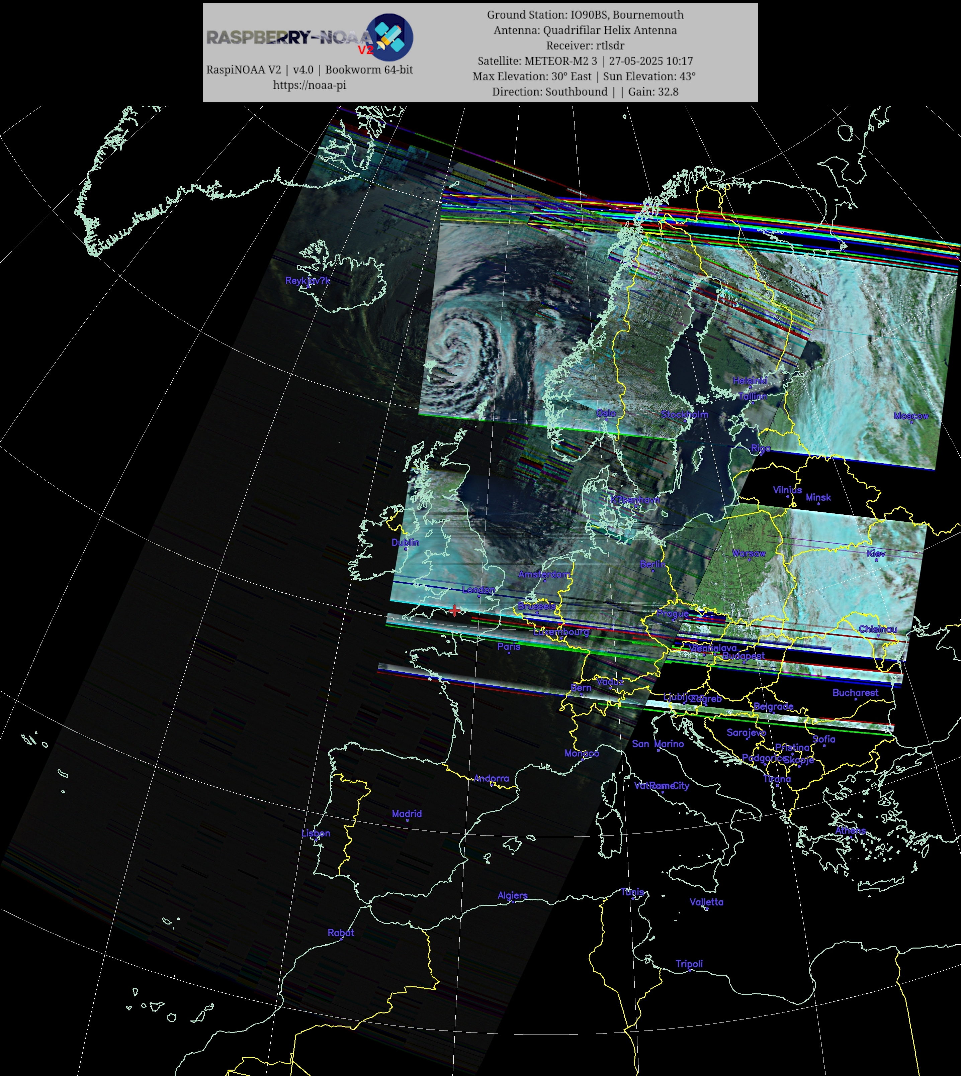The height and width of the screenshot is (1076, 961).
Task: Click the Pristina city label
Action: pyautogui.click(x=792, y=747)
